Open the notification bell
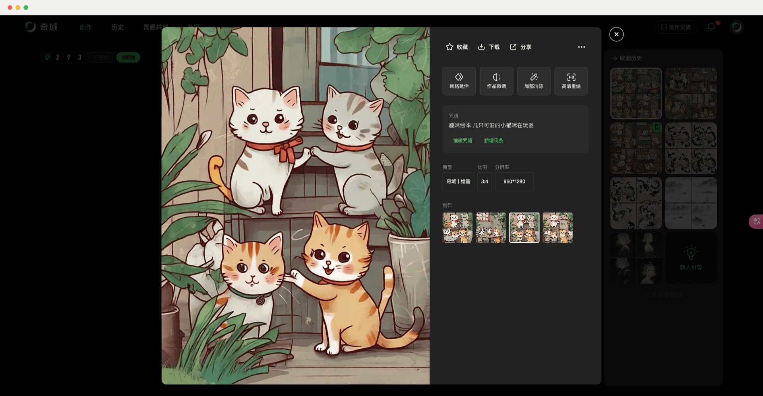 [x=711, y=27]
